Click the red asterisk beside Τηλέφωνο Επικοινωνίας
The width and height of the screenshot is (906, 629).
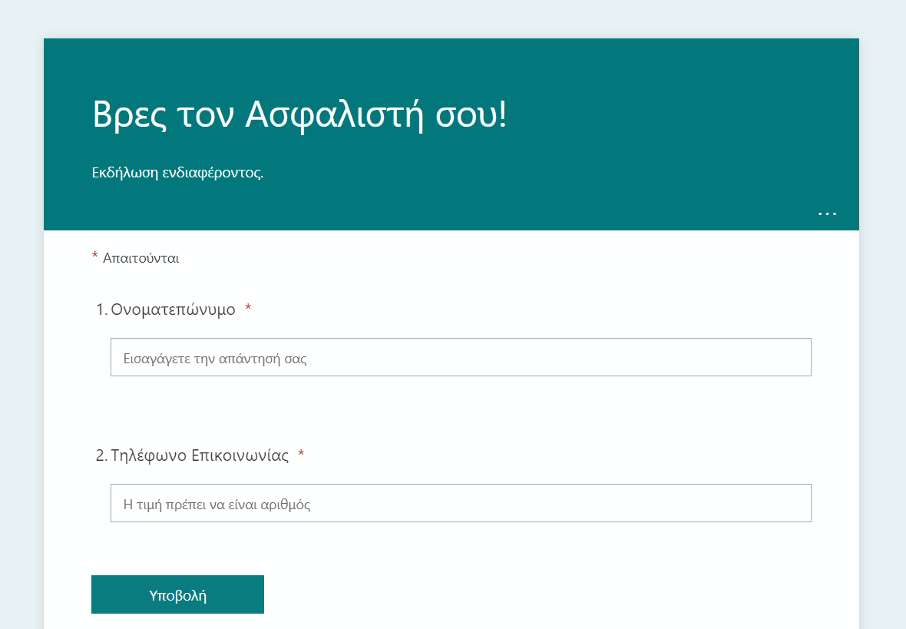click(x=301, y=455)
